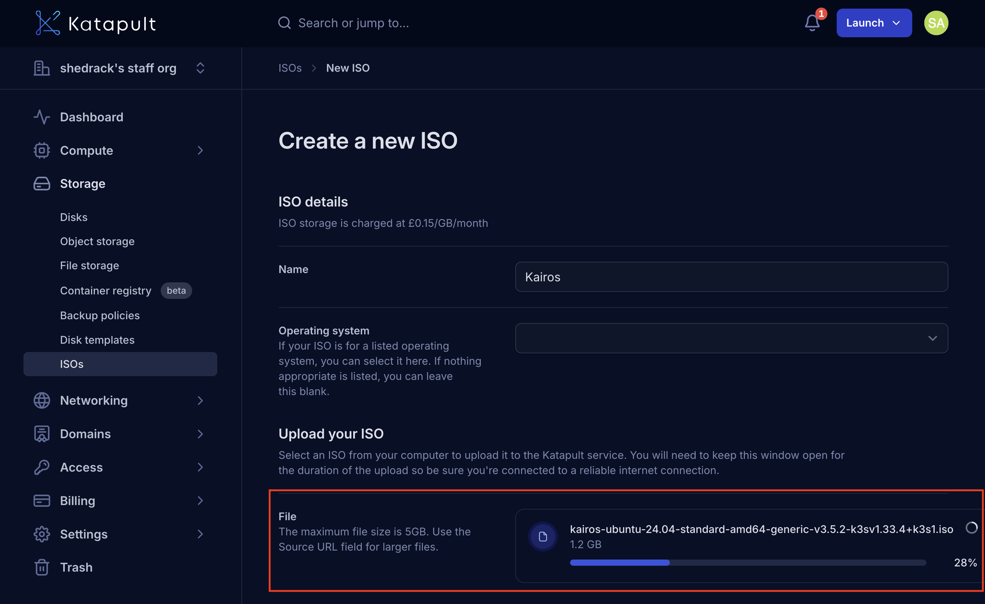The image size is (985, 604).
Task: Expand the Compute section chevron
Action: coord(200,151)
